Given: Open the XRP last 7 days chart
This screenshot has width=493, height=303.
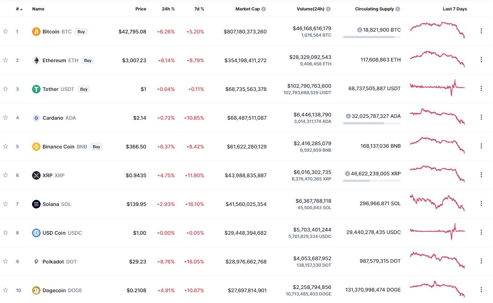Looking at the screenshot, I should click(437, 174).
